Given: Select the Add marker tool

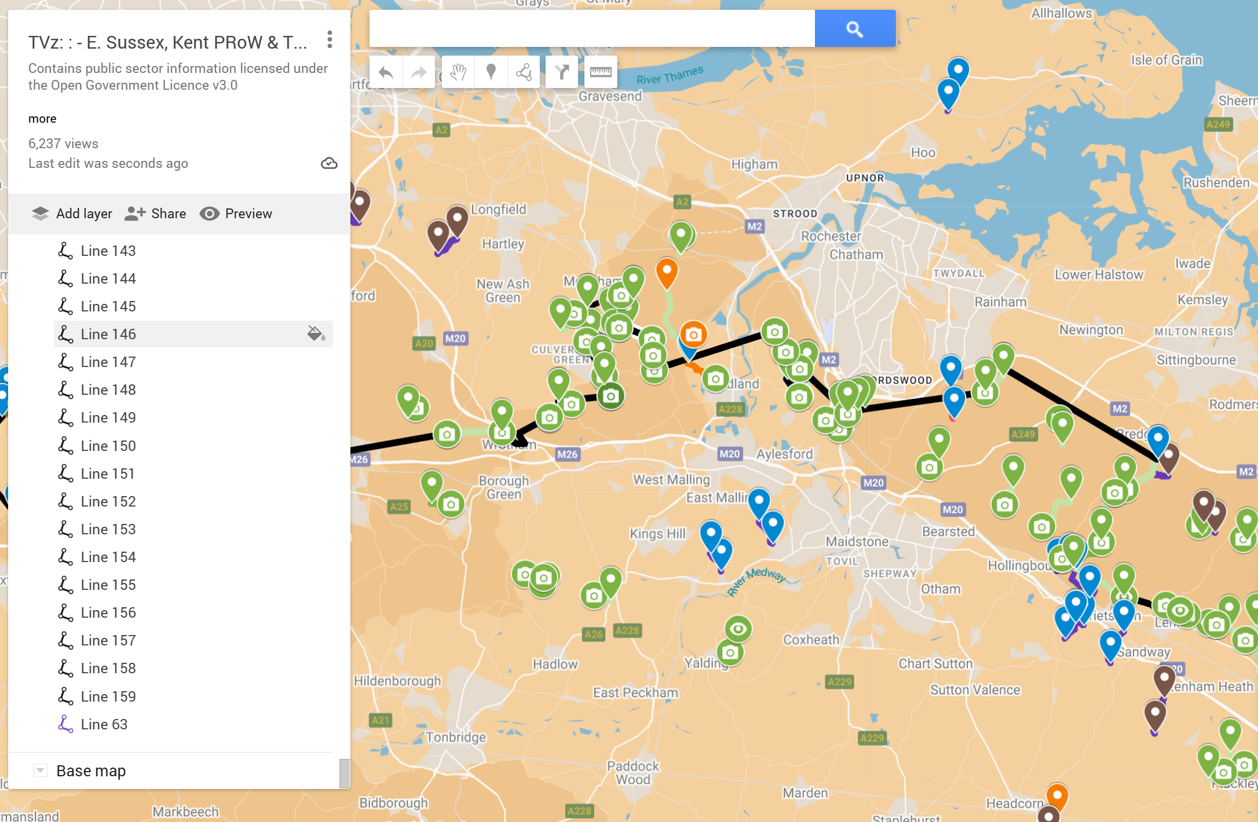Looking at the screenshot, I should (491, 72).
